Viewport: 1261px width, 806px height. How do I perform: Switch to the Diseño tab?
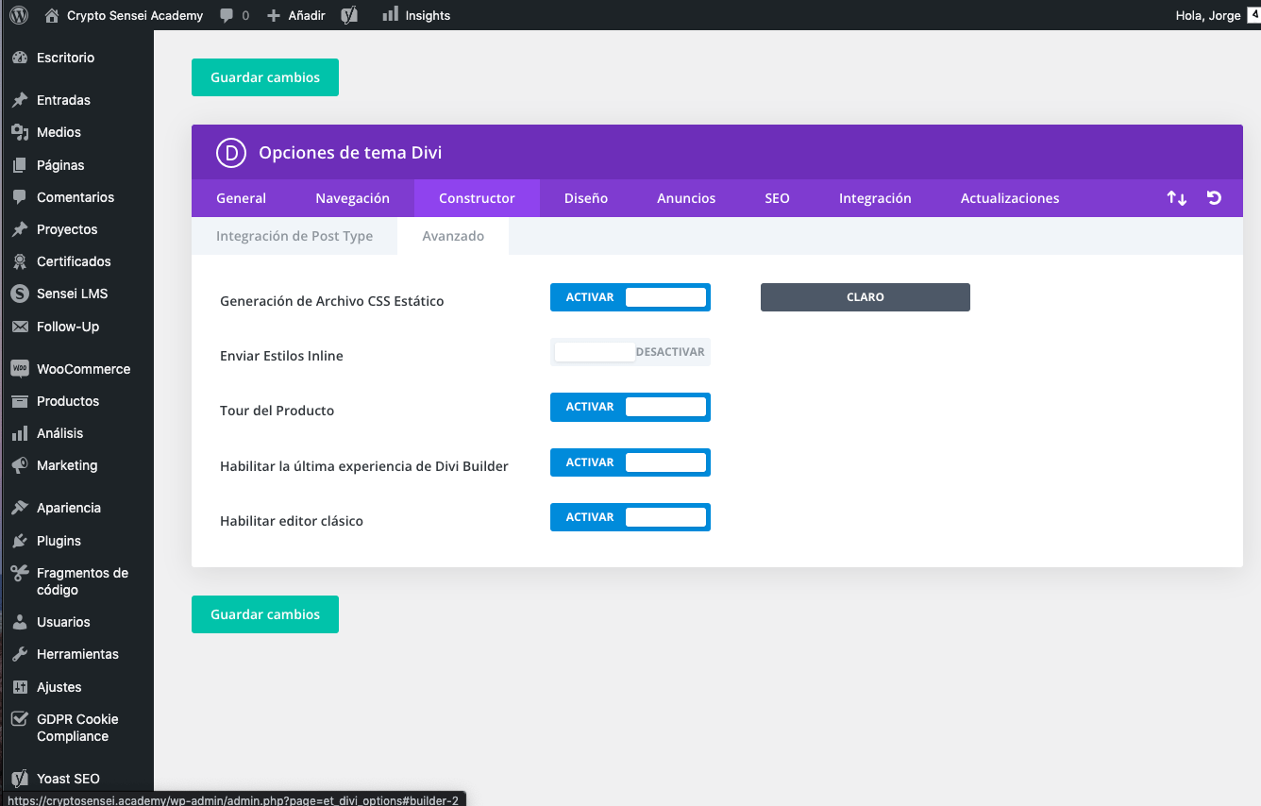586,198
